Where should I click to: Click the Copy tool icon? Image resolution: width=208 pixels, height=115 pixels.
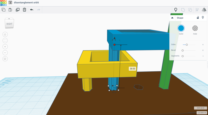pyautogui.click(x=3, y=10)
